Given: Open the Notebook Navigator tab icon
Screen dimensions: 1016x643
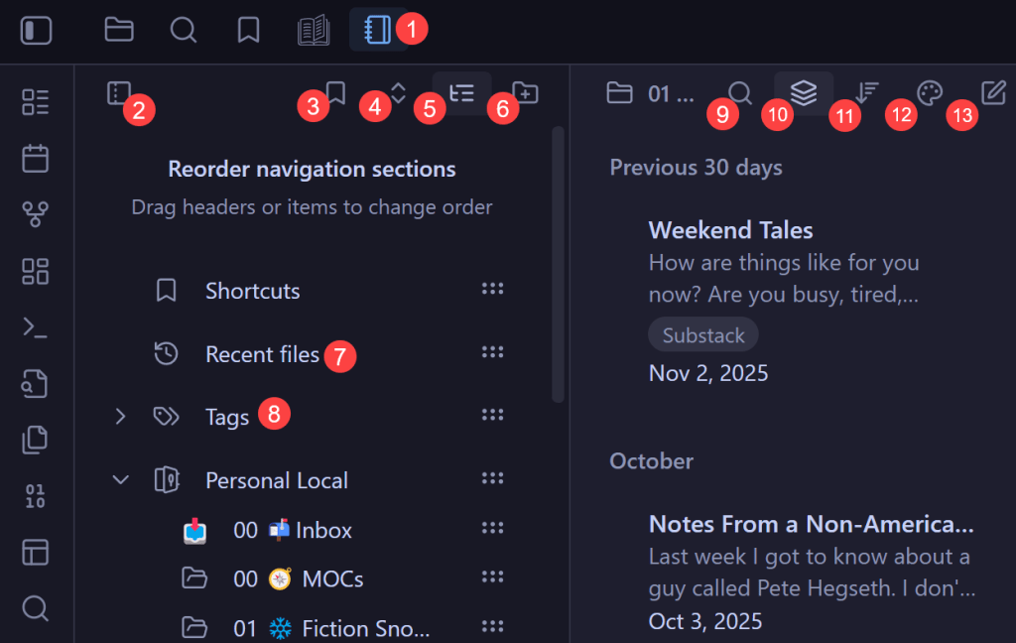Looking at the screenshot, I should 378,30.
